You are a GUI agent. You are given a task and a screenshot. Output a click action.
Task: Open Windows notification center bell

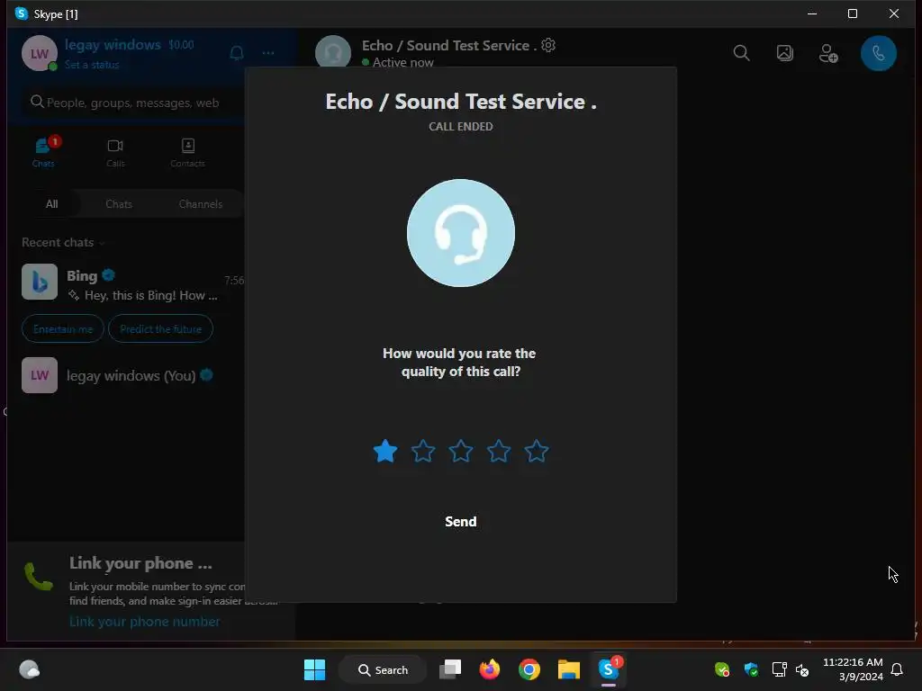click(x=897, y=669)
